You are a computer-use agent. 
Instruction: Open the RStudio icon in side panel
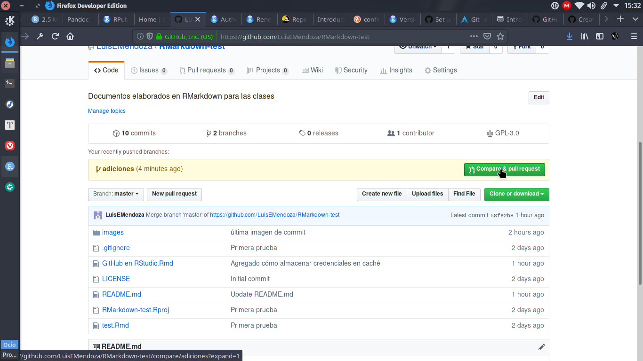click(x=10, y=166)
